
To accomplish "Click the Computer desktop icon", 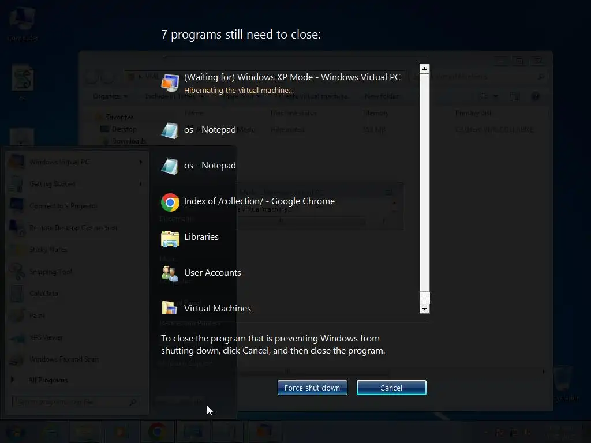I will click(x=23, y=23).
